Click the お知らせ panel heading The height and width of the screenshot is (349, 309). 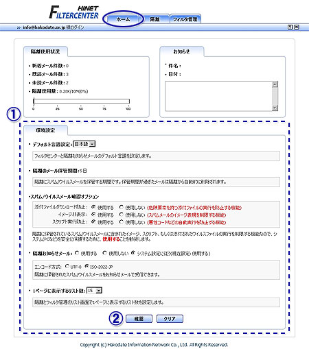click(x=181, y=51)
